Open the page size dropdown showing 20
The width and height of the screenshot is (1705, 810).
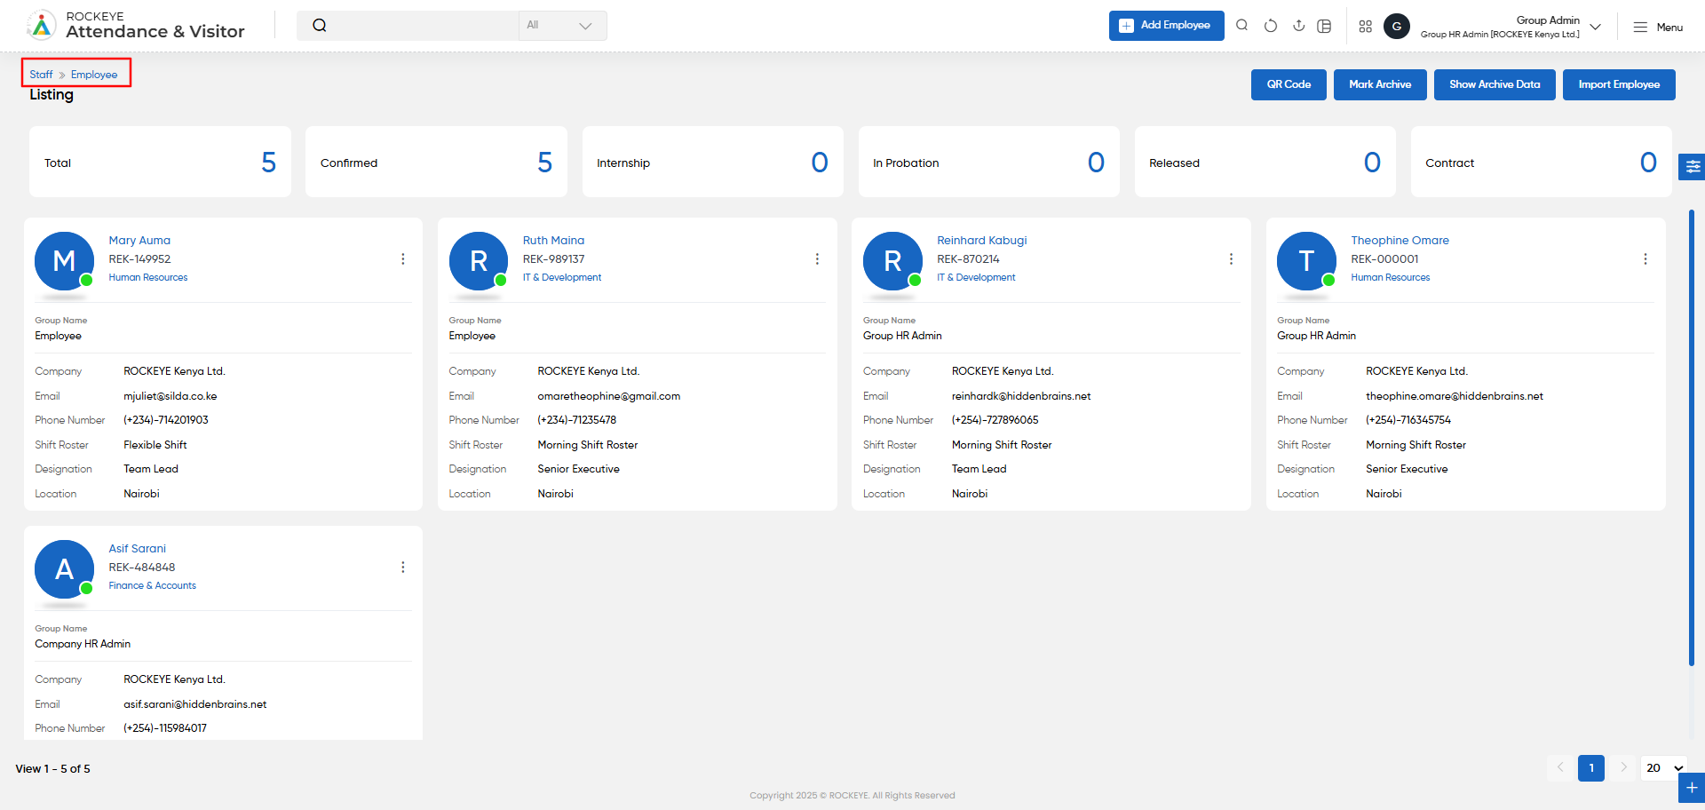(1664, 768)
